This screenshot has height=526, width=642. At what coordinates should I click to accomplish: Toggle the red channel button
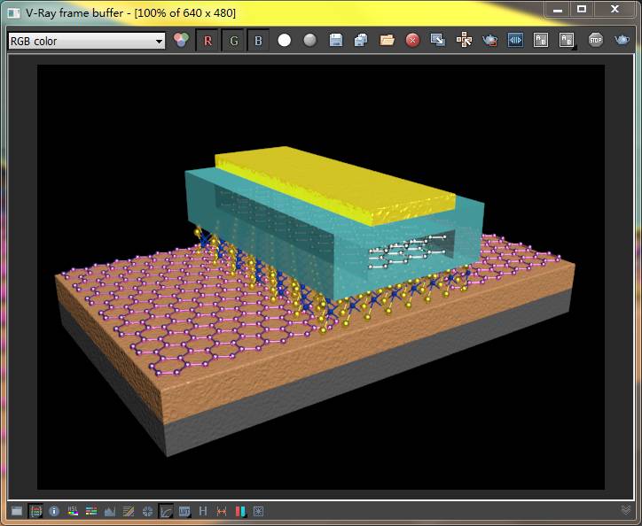tap(207, 41)
